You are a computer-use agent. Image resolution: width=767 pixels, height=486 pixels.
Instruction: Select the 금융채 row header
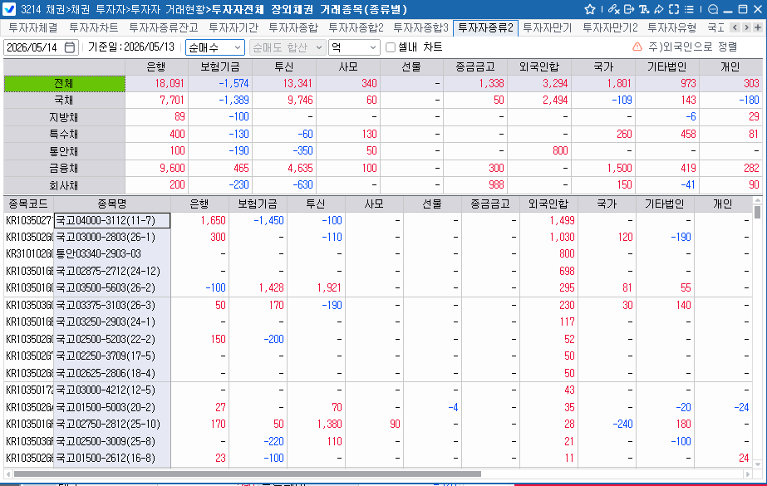[64, 168]
